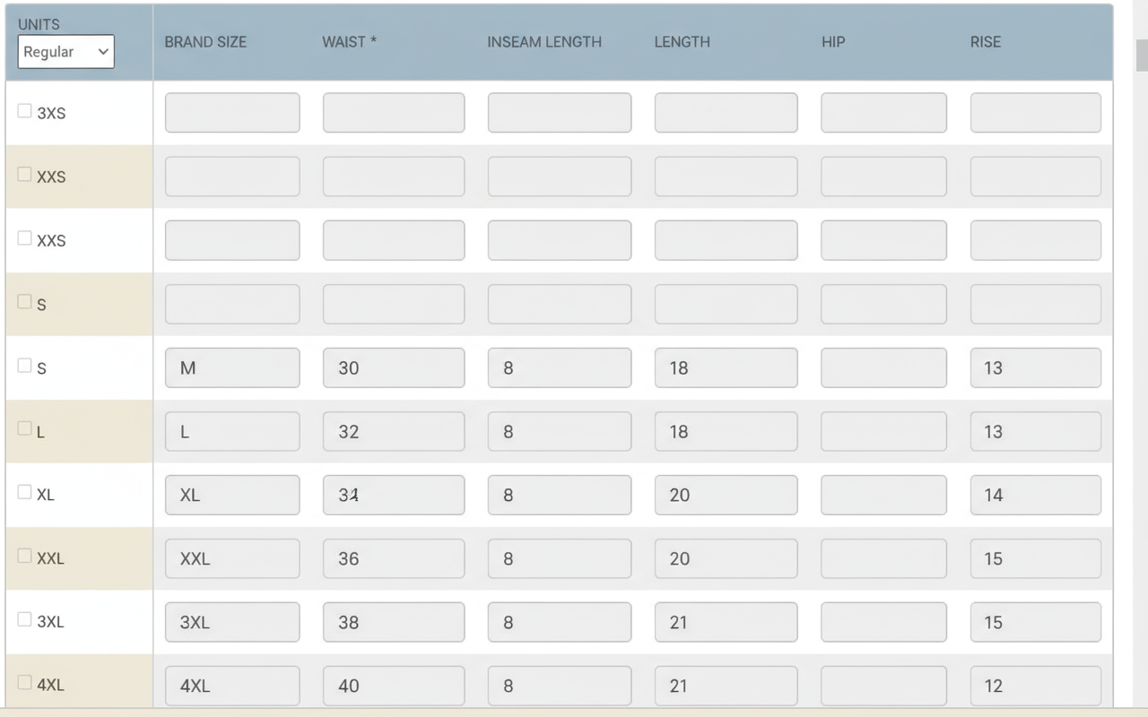Focus the 3XS row brand size field
The width and height of the screenshot is (1148, 717).
point(232,113)
